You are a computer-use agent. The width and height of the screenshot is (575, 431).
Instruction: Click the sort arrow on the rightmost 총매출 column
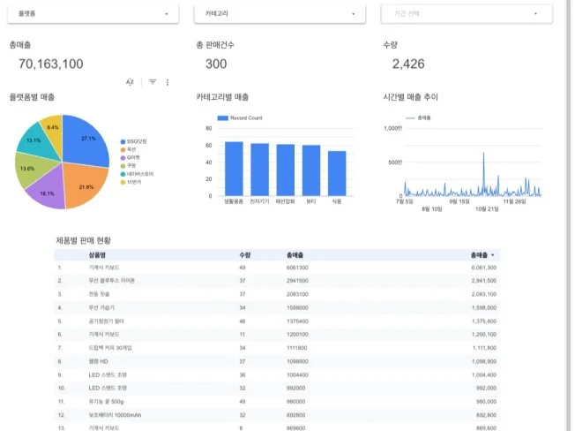pos(493,253)
